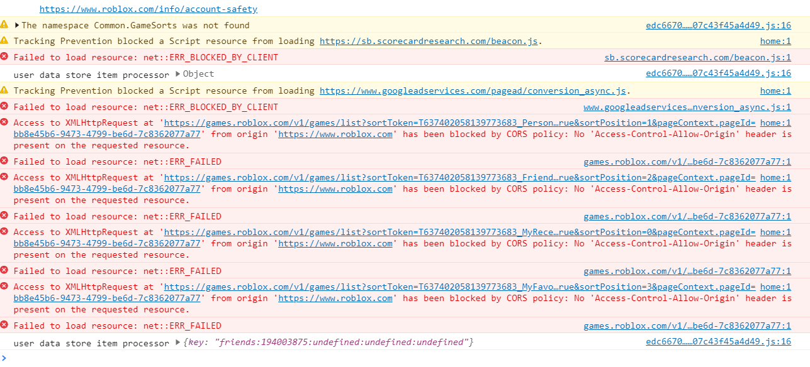Click the warning icon on the scorecardresearch Tracking Prevention row
The image size is (810, 367).
pos(4,40)
